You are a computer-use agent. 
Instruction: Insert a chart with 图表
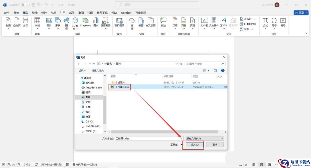pos(96,22)
